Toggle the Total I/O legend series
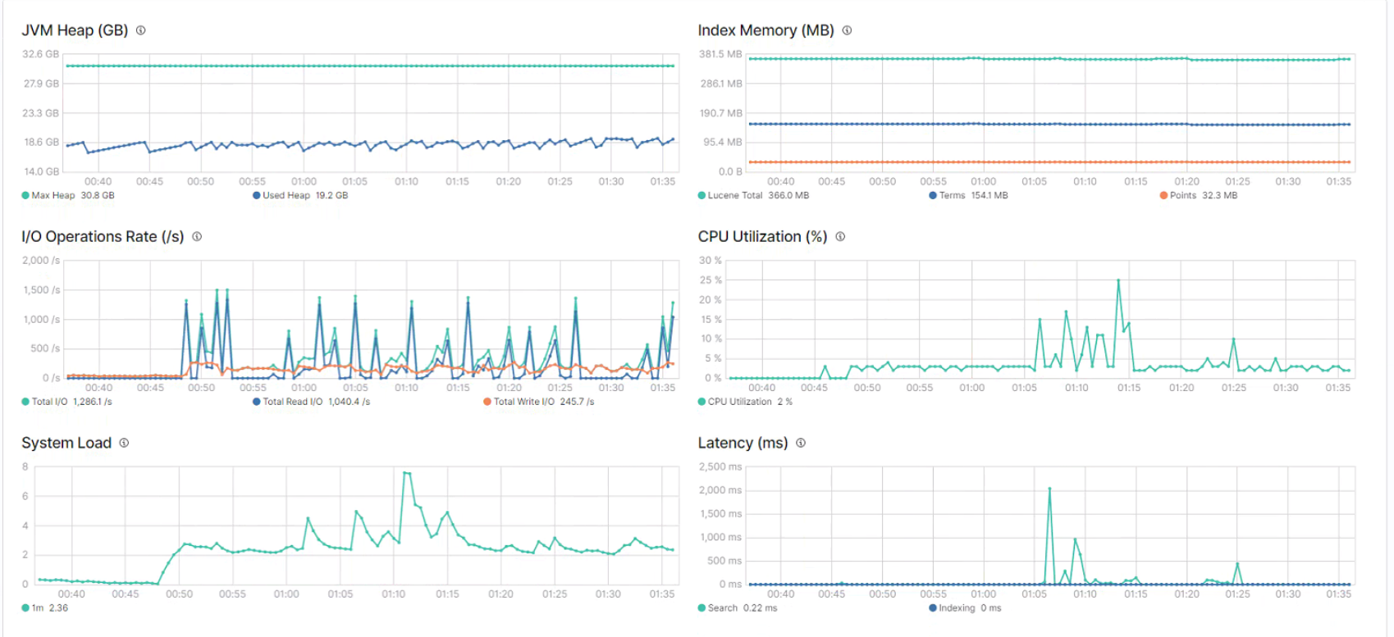 point(44,402)
